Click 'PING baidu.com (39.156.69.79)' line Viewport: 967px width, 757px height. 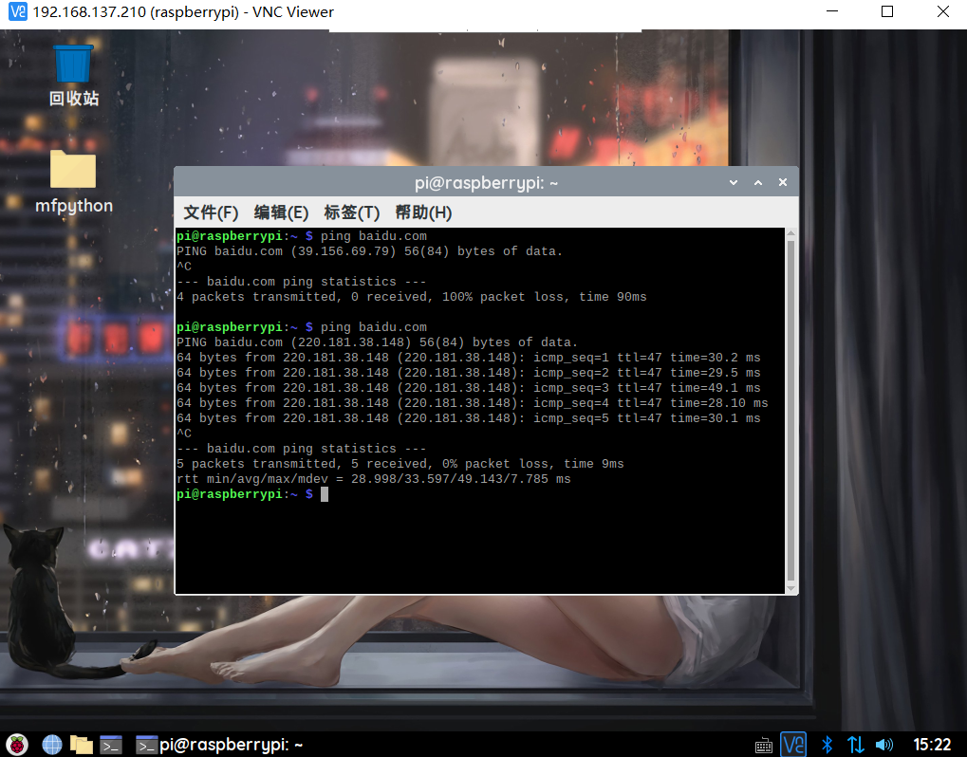pos(369,251)
